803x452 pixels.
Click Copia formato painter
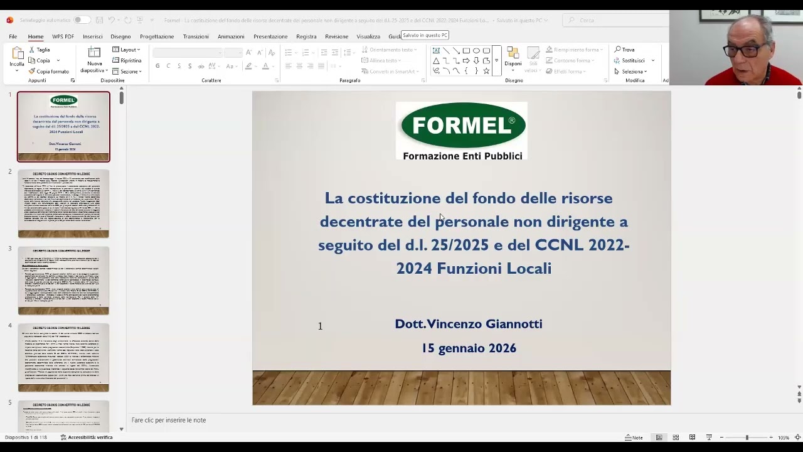coord(49,72)
